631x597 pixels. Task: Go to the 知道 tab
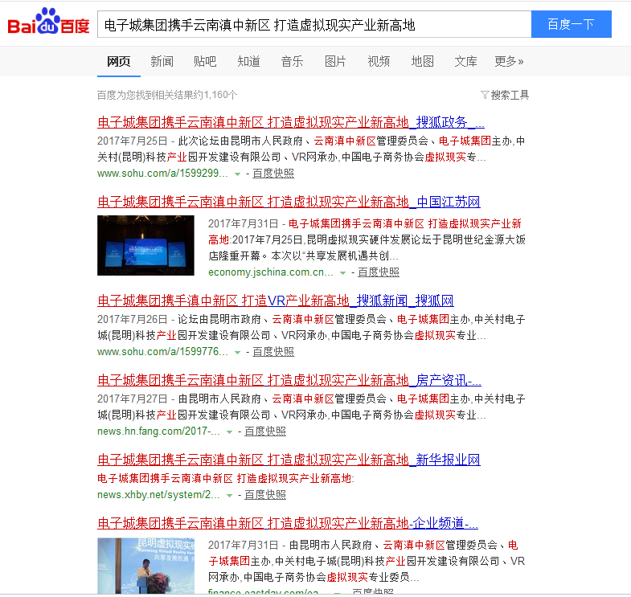(248, 62)
